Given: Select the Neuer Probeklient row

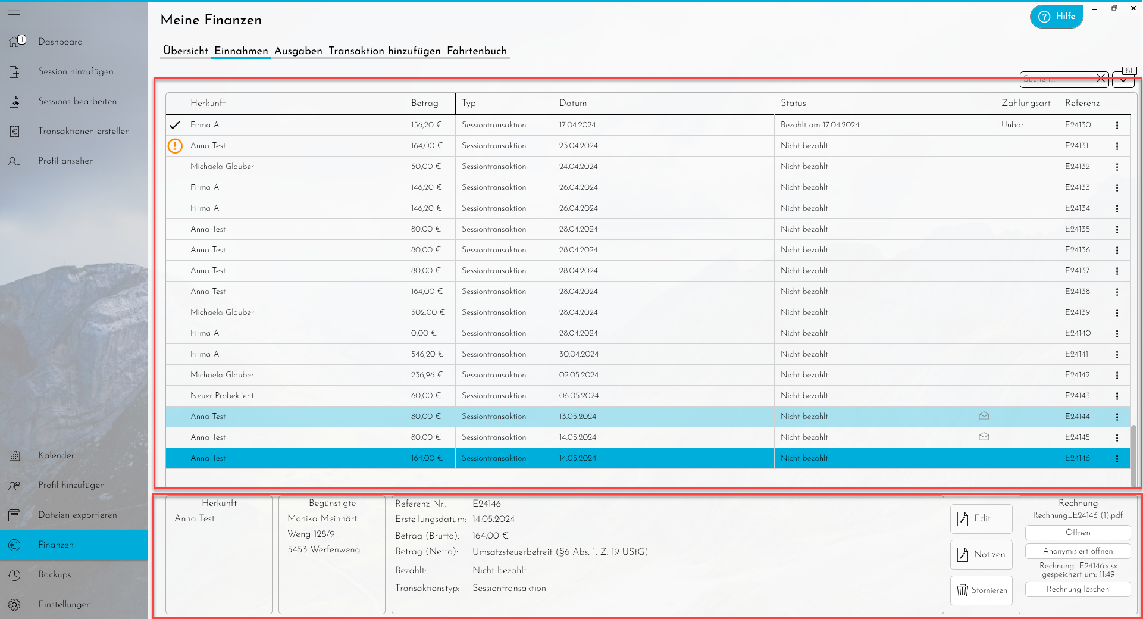Looking at the screenshot, I should pos(648,396).
